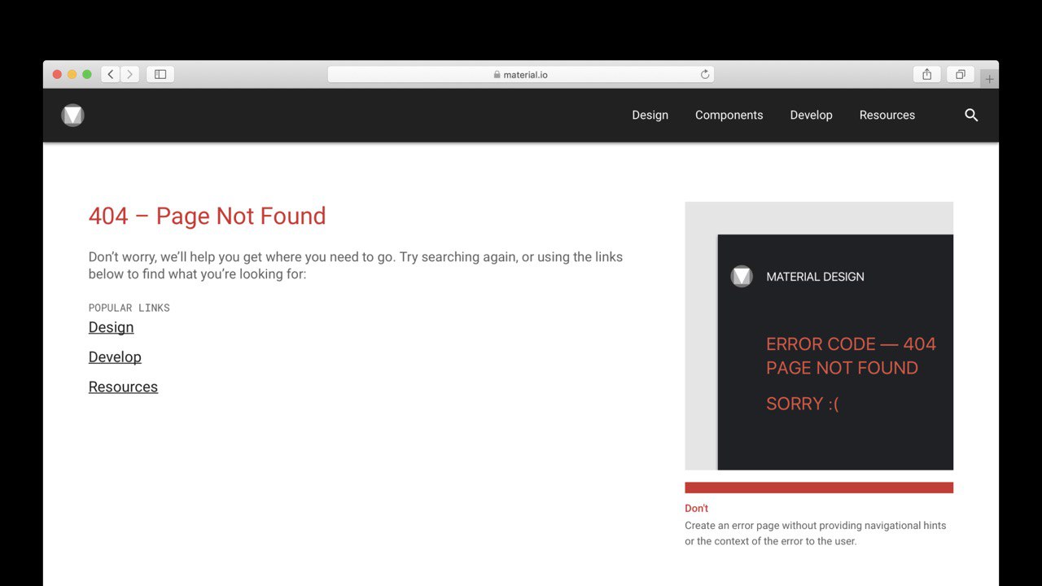Follow the Resources popular link
This screenshot has width=1042, height=586.
[x=123, y=387]
